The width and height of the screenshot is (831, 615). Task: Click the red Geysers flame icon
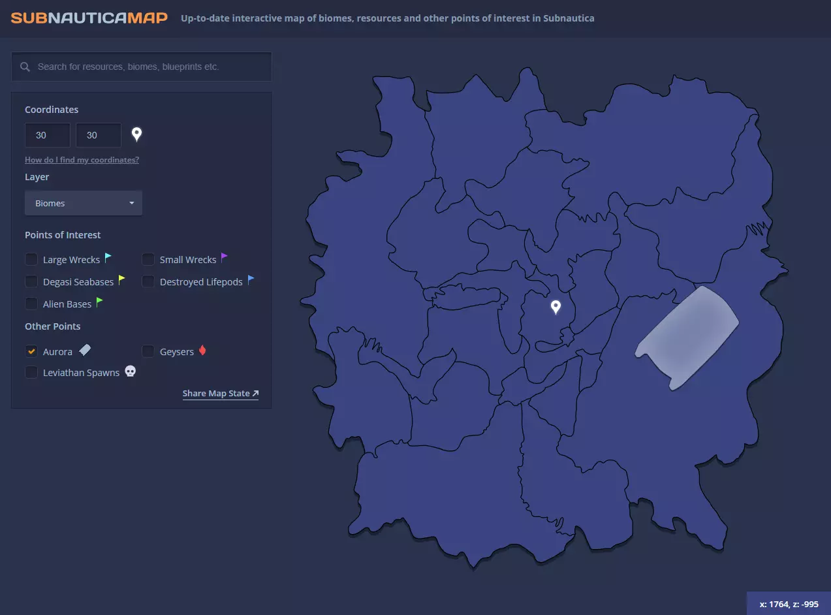click(x=202, y=351)
